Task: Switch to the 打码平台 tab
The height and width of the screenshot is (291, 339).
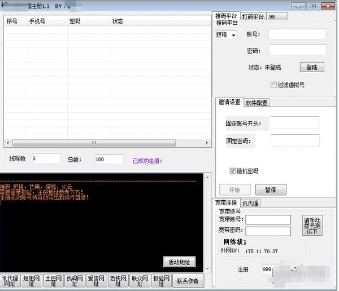Action: pos(253,16)
